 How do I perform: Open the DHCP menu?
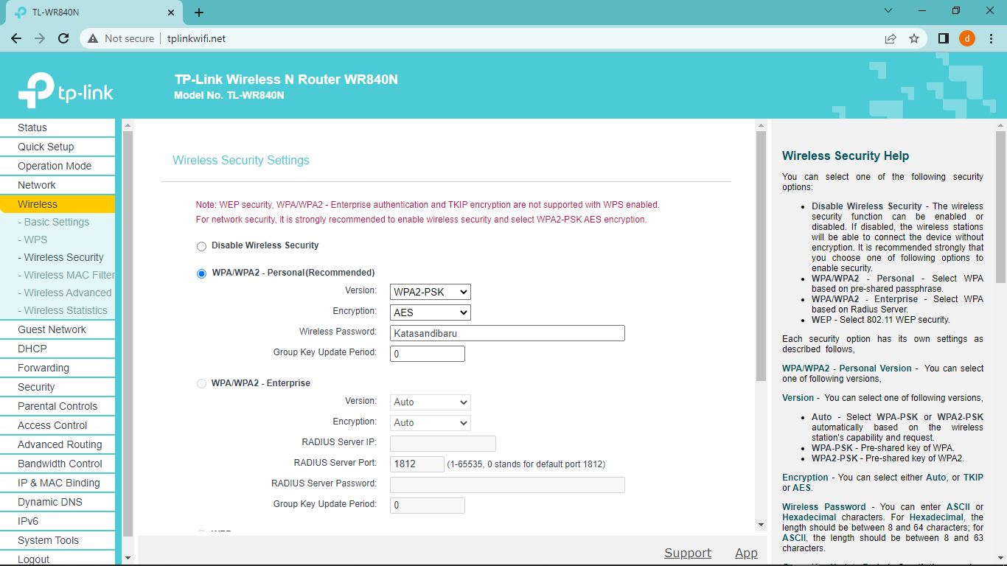(58, 349)
